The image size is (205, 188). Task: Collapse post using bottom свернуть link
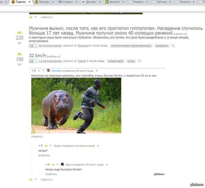(x=47, y=180)
